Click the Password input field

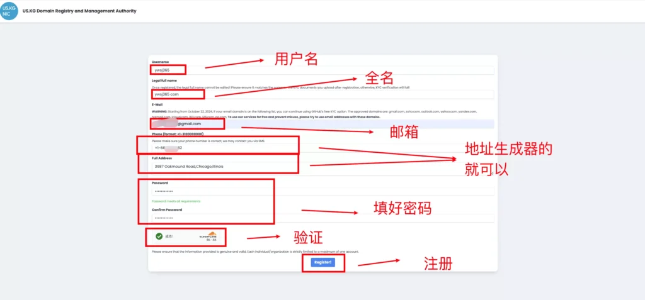click(x=321, y=191)
